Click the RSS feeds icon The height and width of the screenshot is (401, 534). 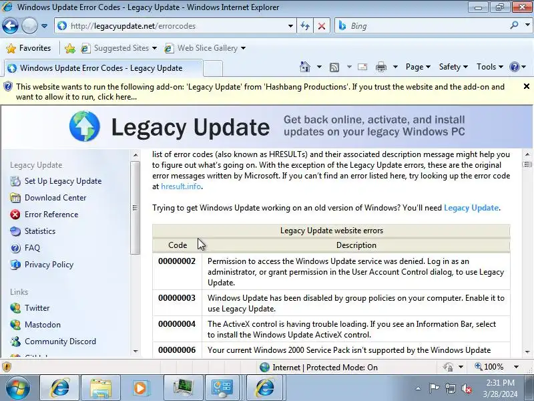click(334, 68)
